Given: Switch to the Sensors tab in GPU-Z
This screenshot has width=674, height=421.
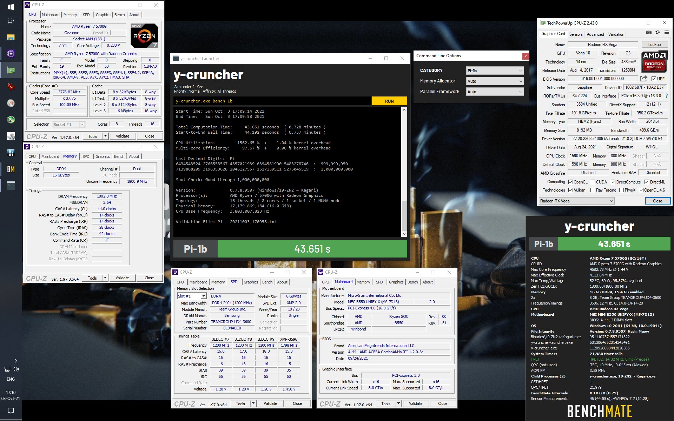Looking at the screenshot, I should coord(576,34).
